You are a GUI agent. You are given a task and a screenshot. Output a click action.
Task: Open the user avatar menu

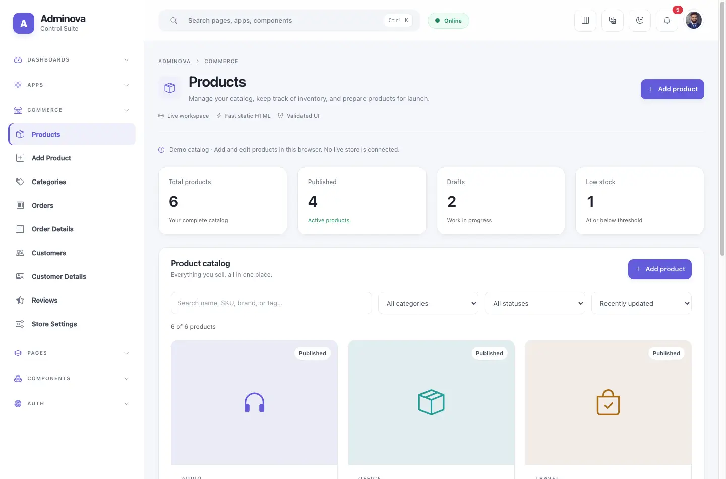(x=694, y=21)
